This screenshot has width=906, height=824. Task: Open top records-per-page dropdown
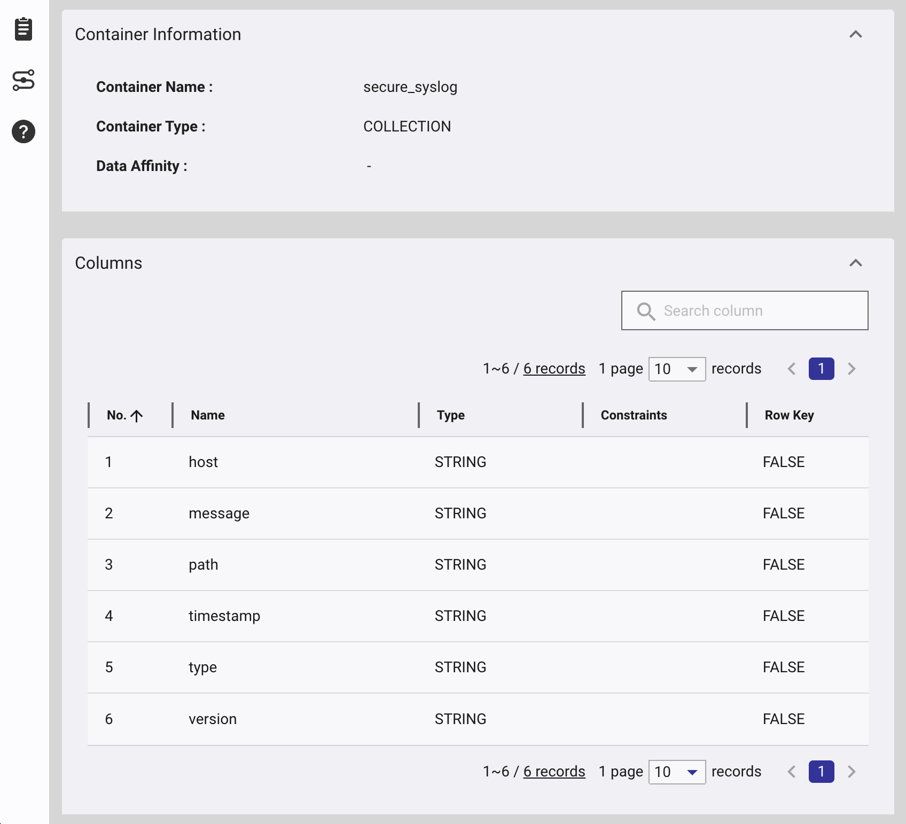(x=677, y=369)
